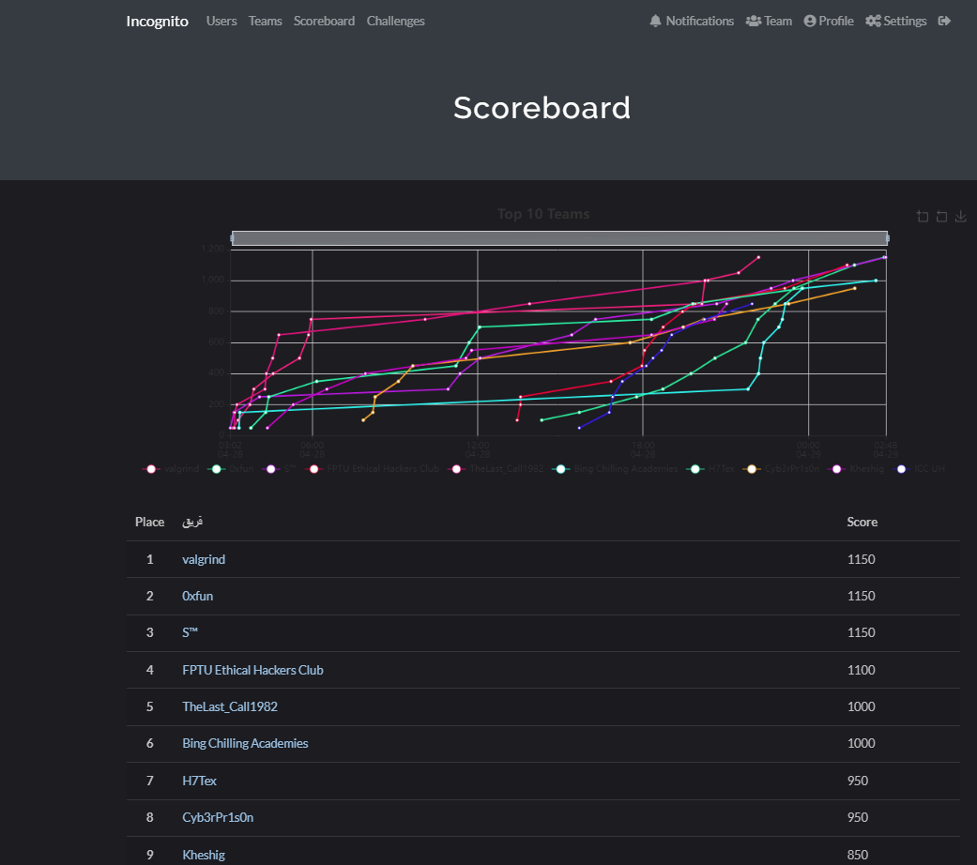Click the فريق column header
Image resolution: width=977 pixels, height=865 pixels.
(192, 522)
